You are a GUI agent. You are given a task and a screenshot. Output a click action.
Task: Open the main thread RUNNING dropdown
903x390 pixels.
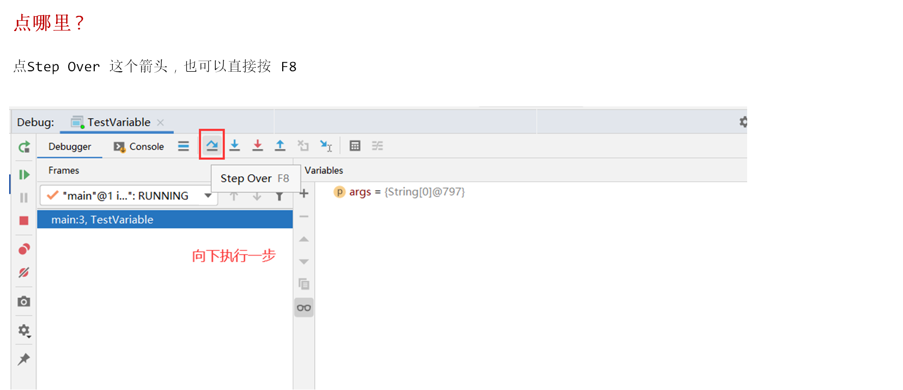pyautogui.click(x=128, y=196)
